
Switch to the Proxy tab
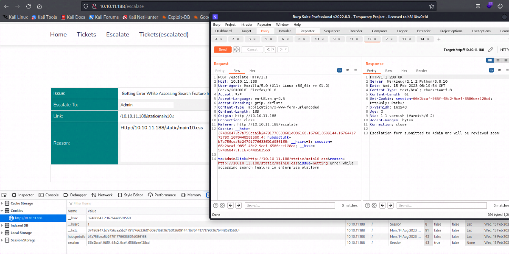[265, 31]
